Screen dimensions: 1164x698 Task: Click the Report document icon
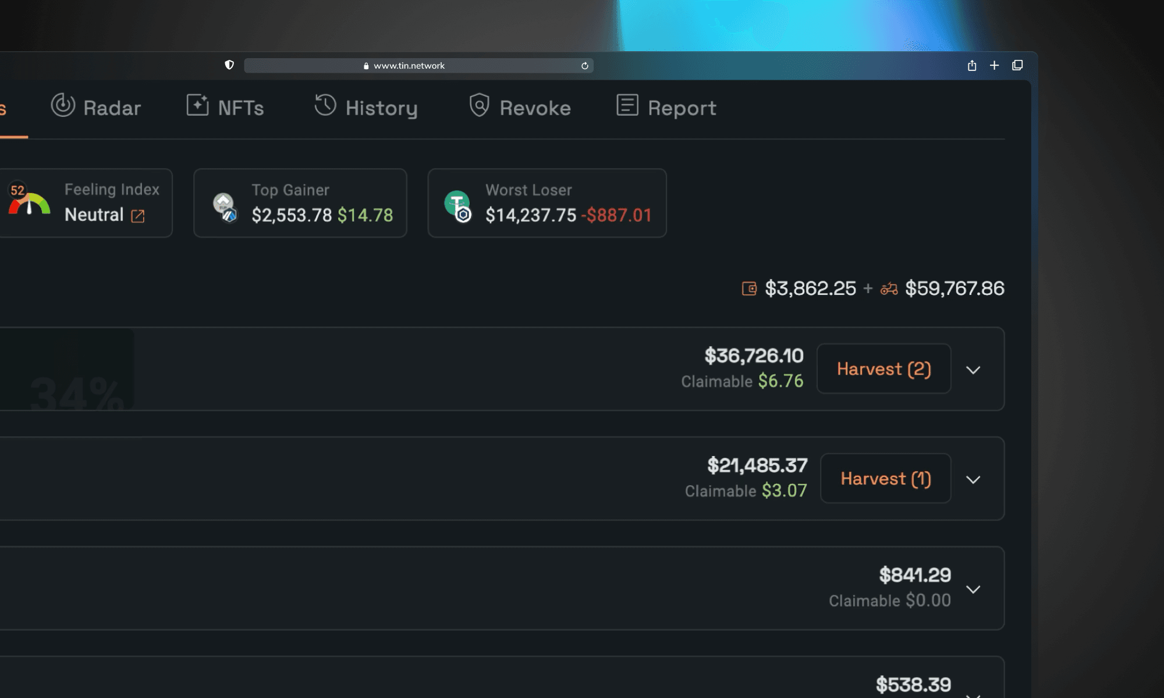point(627,106)
